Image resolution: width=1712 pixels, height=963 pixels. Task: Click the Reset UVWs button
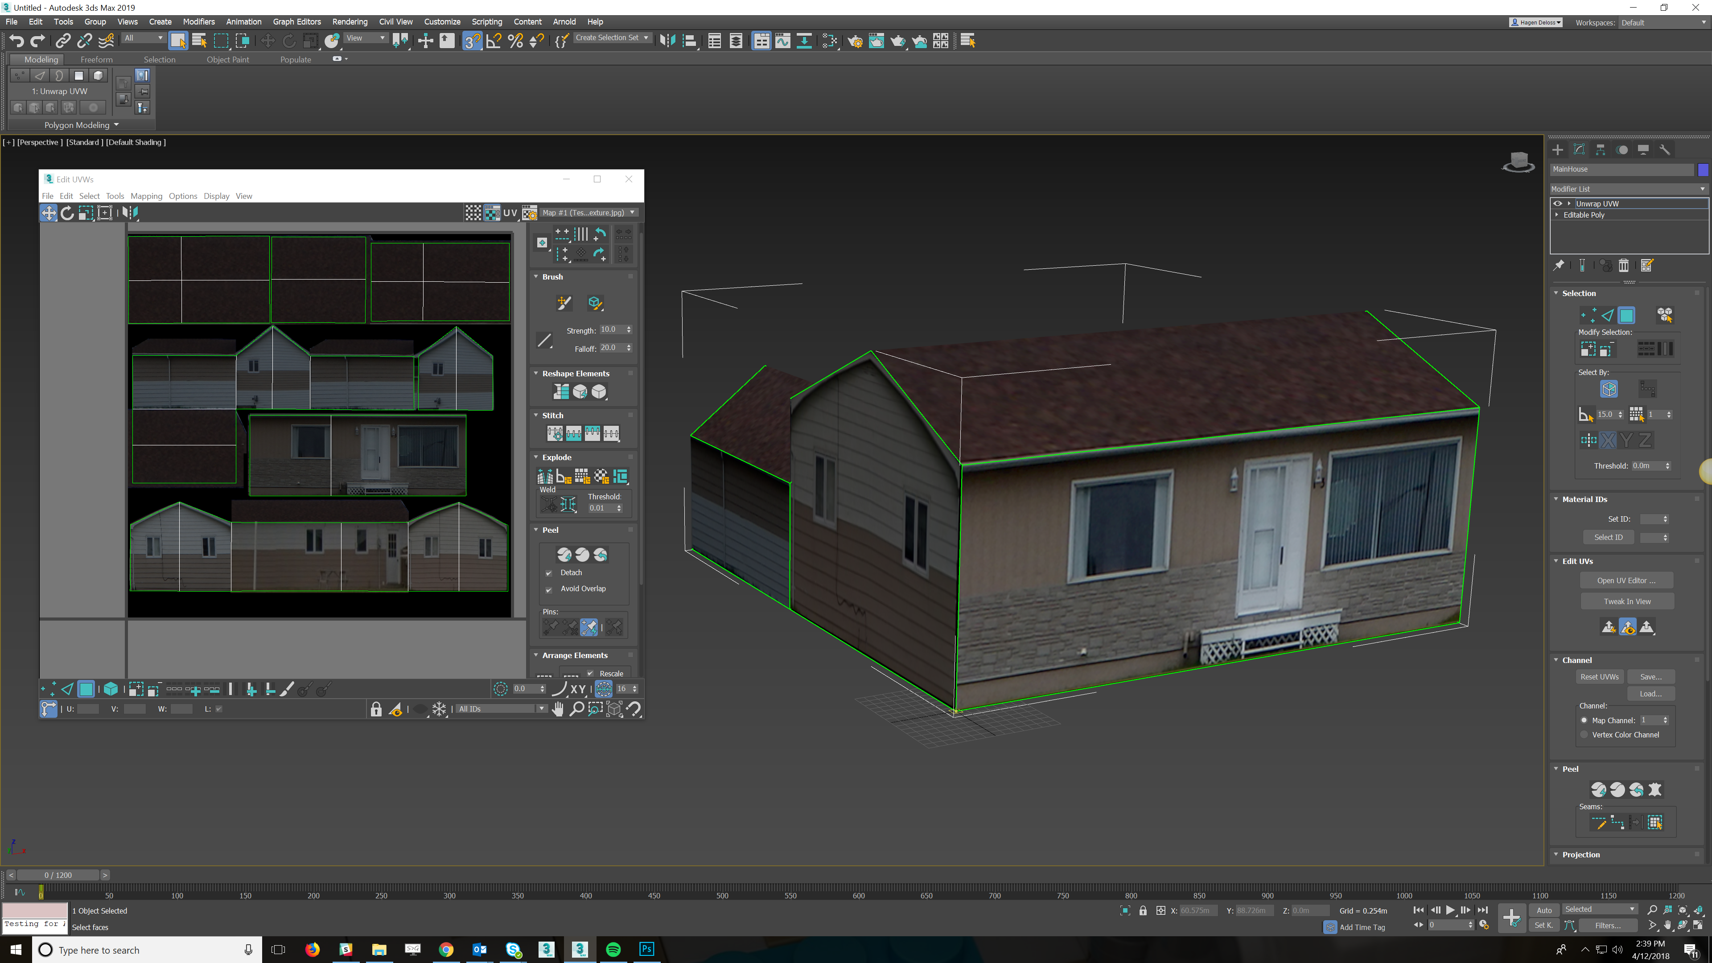pos(1599,677)
